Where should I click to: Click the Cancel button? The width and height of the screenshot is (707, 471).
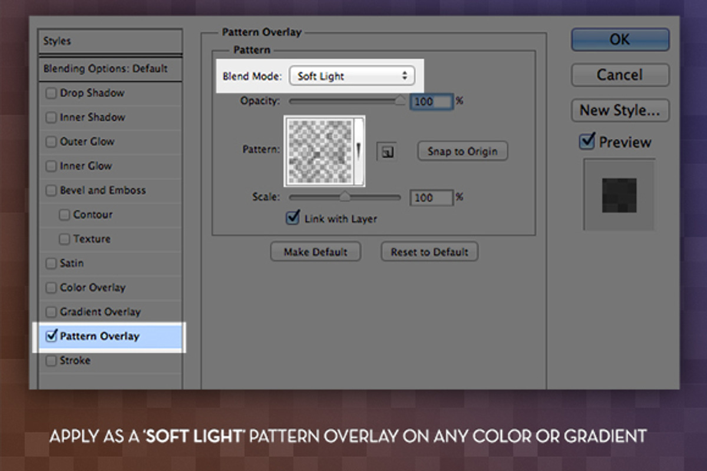(620, 75)
